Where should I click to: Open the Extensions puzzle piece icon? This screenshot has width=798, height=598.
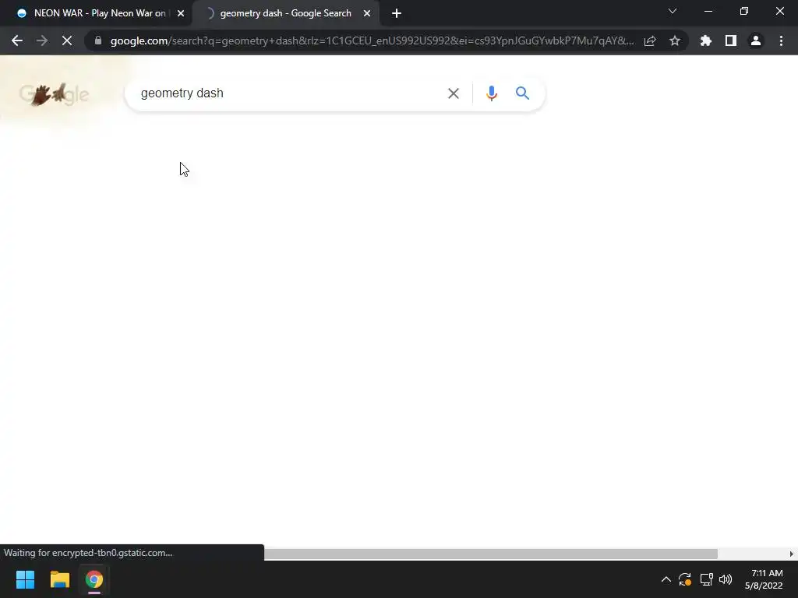point(706,40)
